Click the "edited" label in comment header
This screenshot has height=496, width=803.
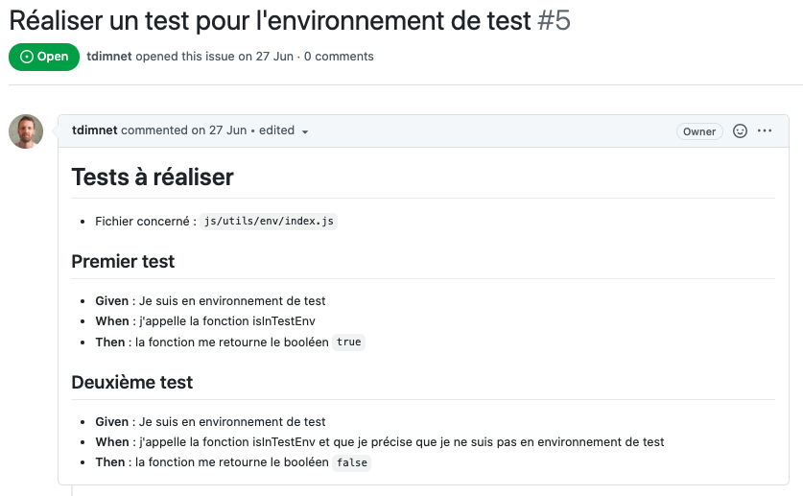[276, 130]
